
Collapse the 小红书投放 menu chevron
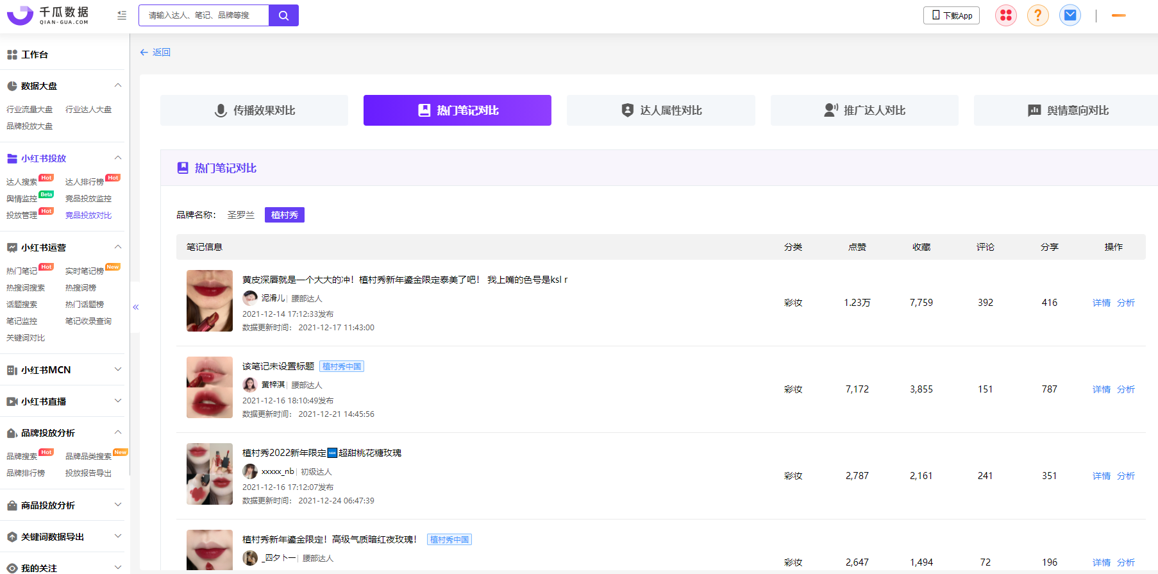118,158
